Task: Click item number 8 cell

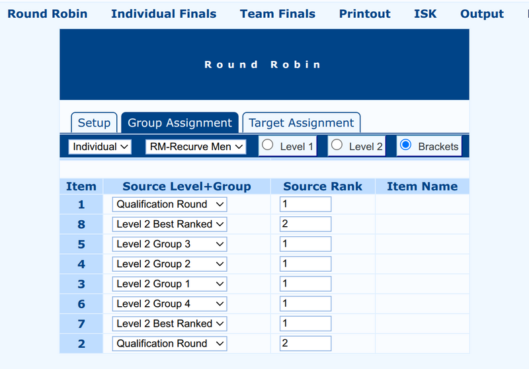Action: point(81,224)
